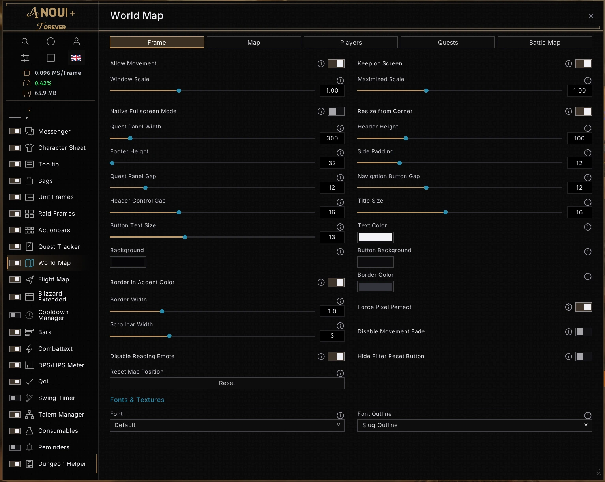Open Dungeon Helper module settings
Screen dimensions: 605x482
pyautogui.click(x=62, y=464)
